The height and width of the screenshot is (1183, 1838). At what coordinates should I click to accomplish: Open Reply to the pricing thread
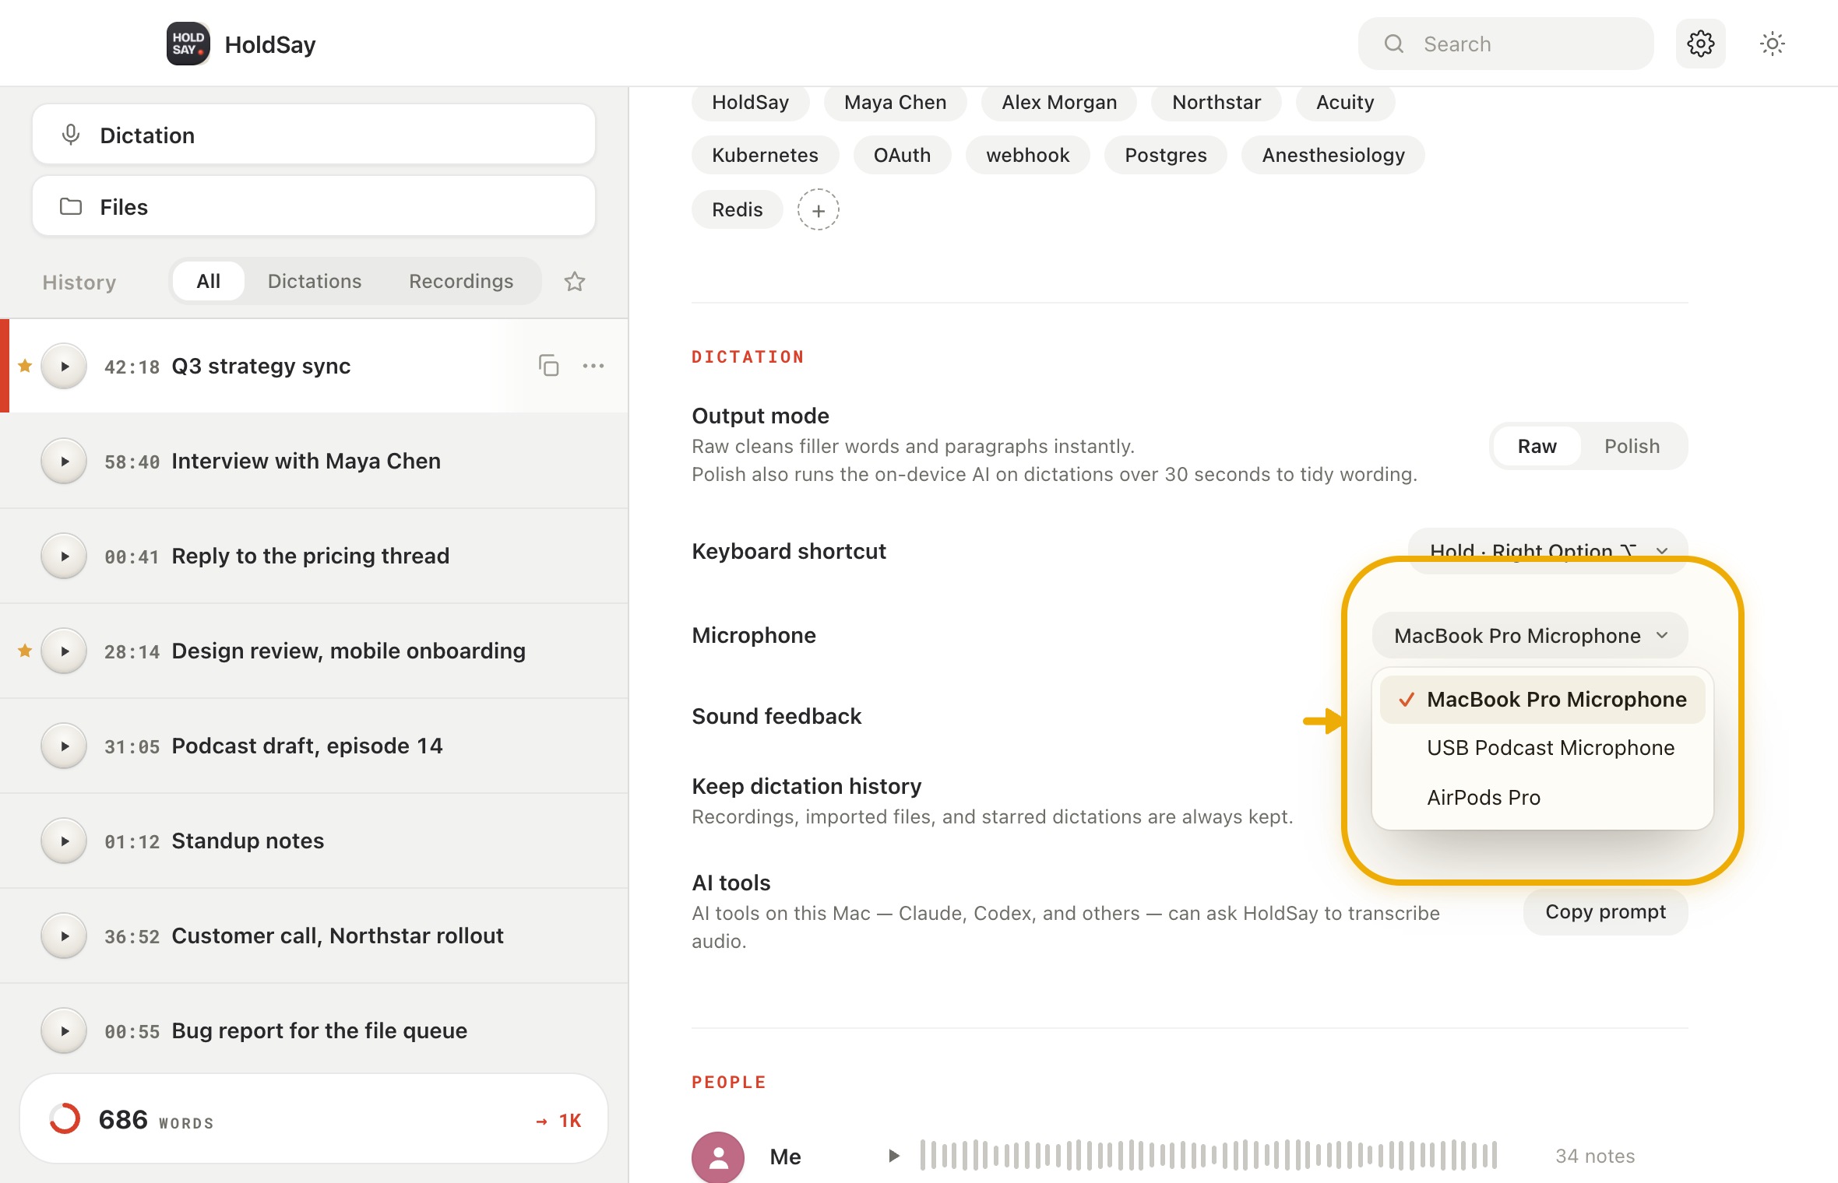pyautogui.click(x=314, y=556)
